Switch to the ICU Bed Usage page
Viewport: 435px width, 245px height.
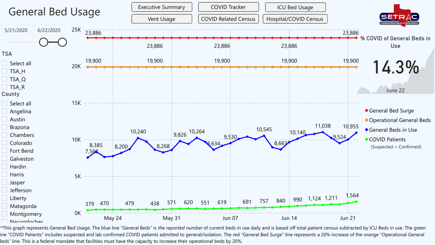[x=295, y=7]
